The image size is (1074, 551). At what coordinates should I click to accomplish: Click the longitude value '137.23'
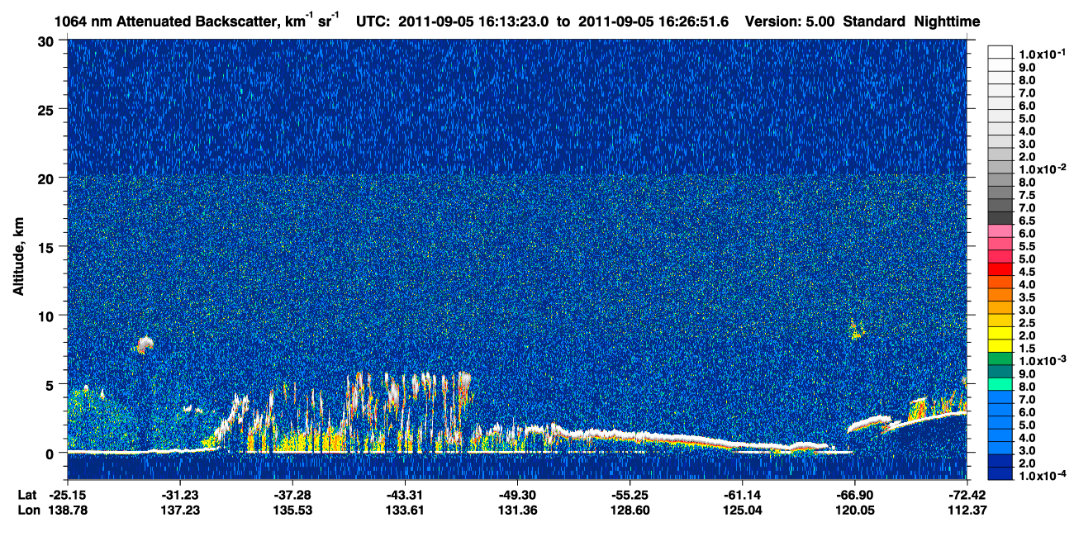pyautogui.click(x=180, y=510)
